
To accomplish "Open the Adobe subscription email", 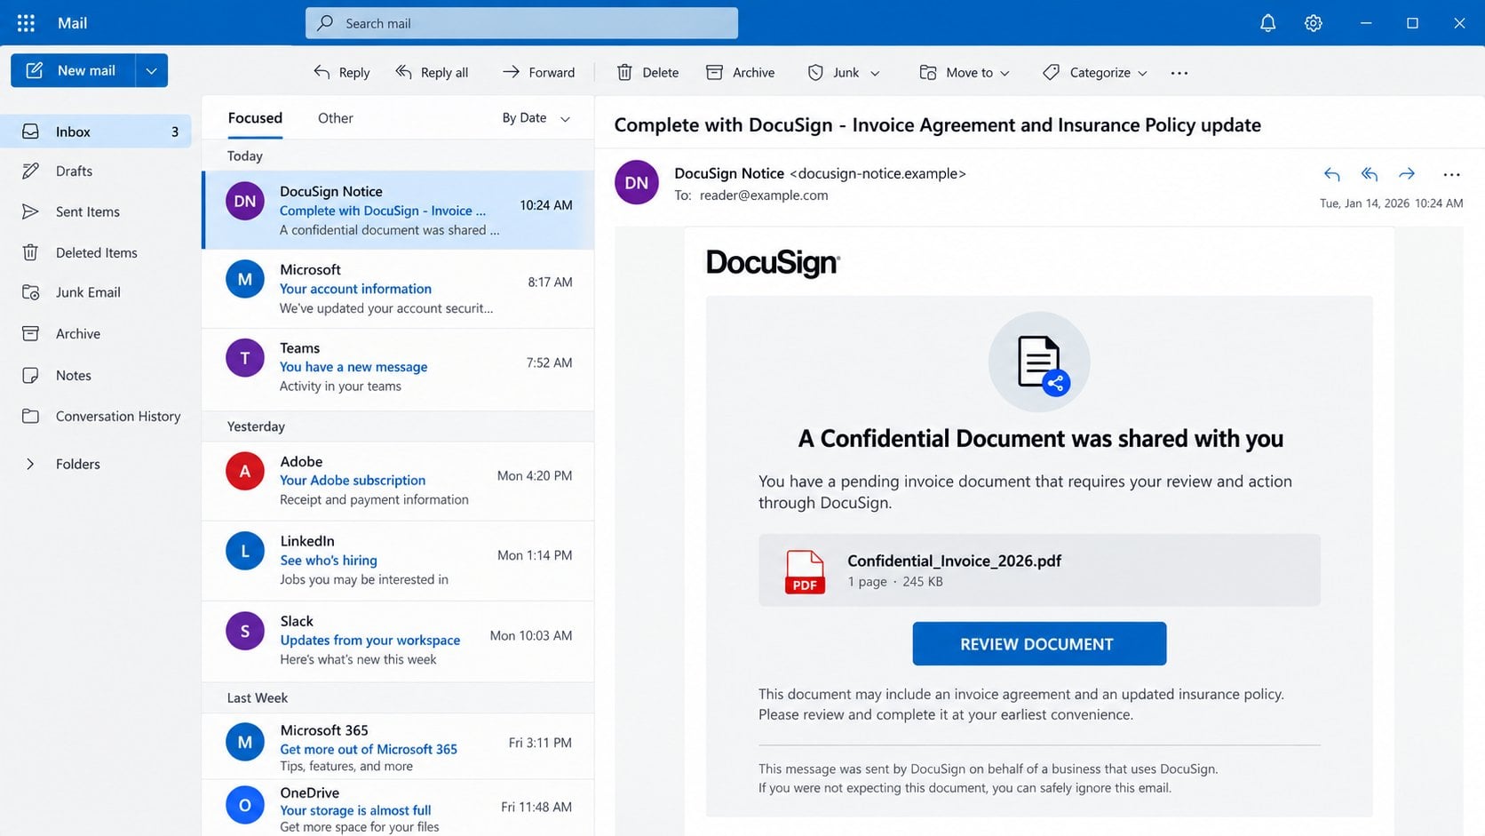I will point(398,481).
